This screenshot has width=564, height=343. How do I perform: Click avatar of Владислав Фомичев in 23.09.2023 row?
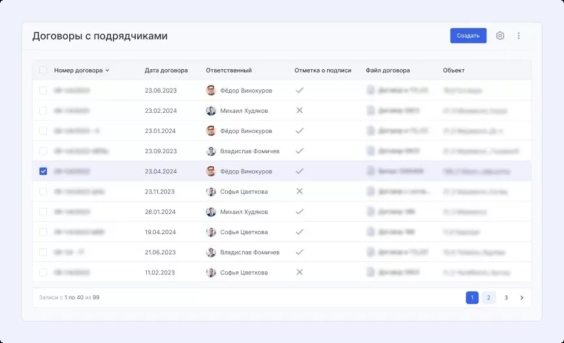point(211,151)
